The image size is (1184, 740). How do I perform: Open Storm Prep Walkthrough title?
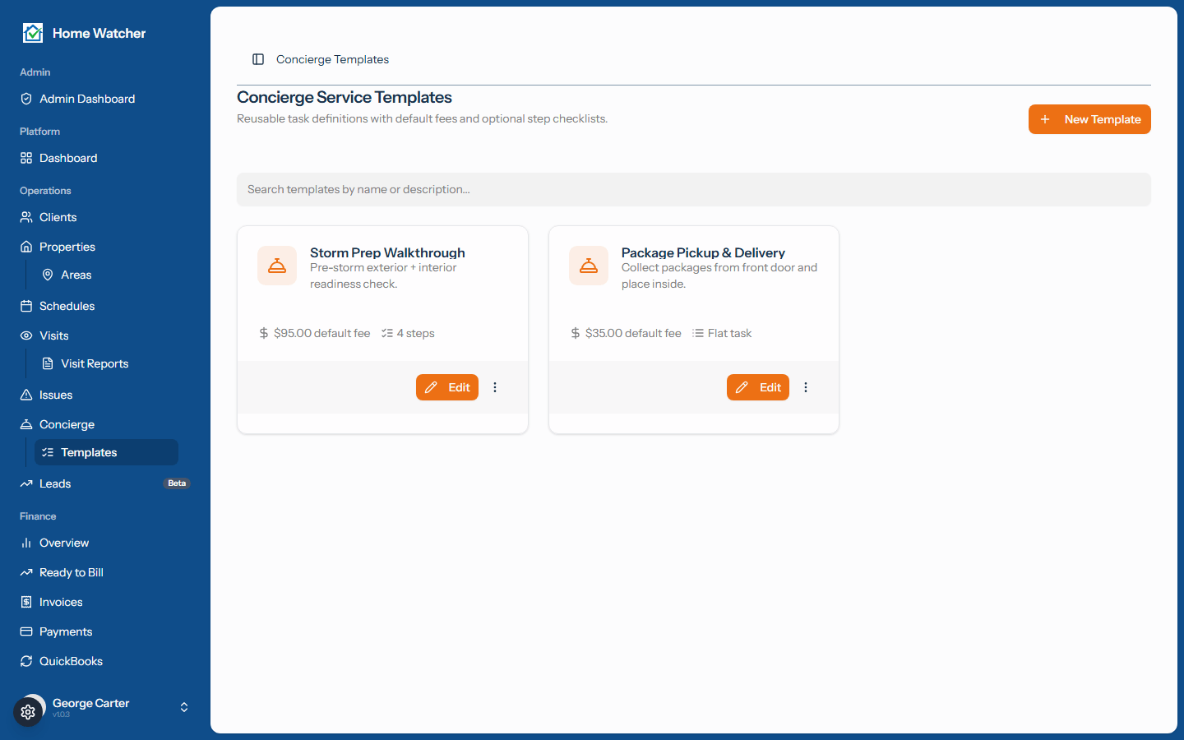click(387, 252)
